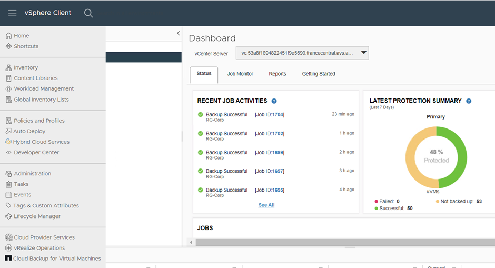
Task: Open Home from the sidebar
Action: (22, 36)
